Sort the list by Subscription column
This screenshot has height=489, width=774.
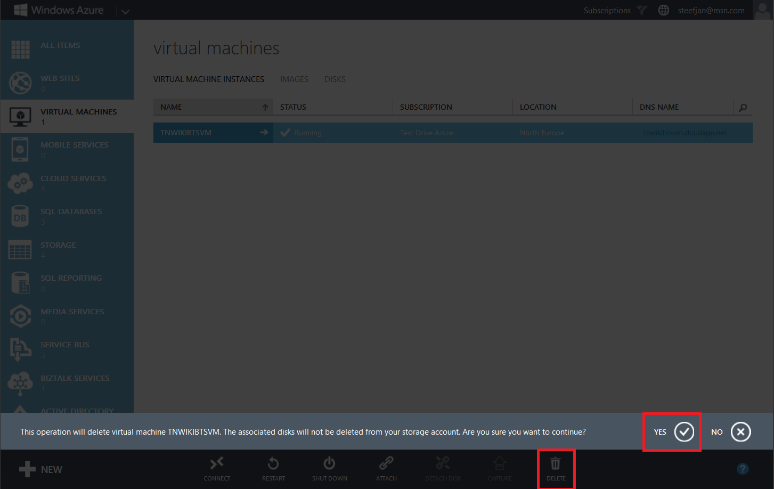453,107
